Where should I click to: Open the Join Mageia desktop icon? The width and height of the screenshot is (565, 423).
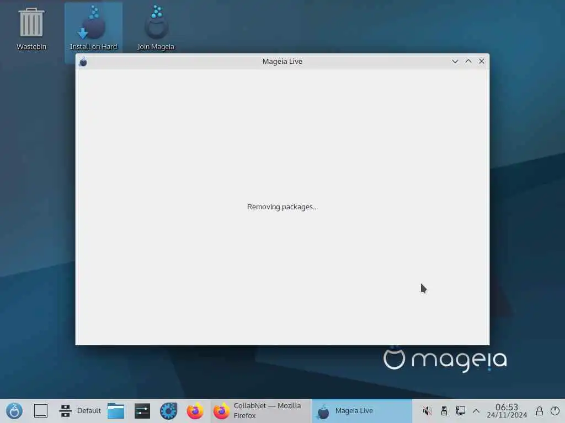coord(156,29)
